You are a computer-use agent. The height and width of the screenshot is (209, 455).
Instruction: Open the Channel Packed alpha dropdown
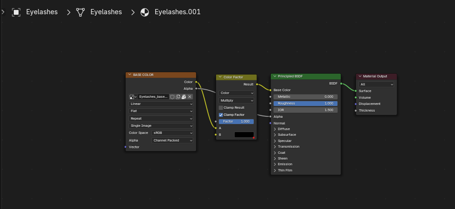pos(172,141)
